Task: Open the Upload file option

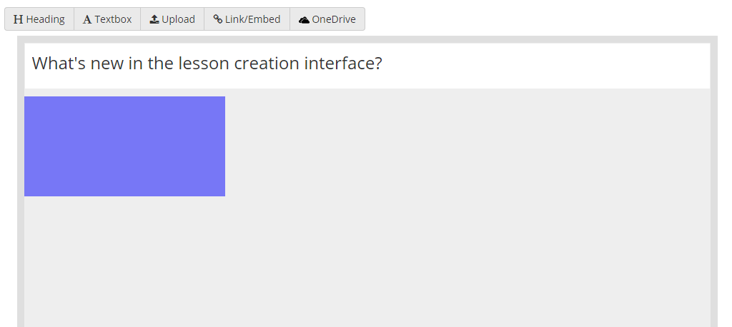Action: [172, 19]
